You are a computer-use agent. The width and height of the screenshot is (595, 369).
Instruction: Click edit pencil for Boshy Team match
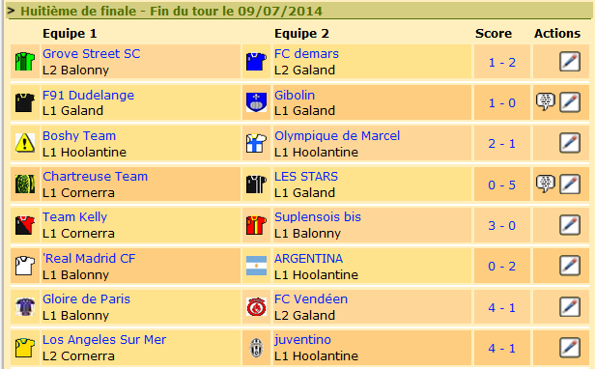tap(570, 143)
